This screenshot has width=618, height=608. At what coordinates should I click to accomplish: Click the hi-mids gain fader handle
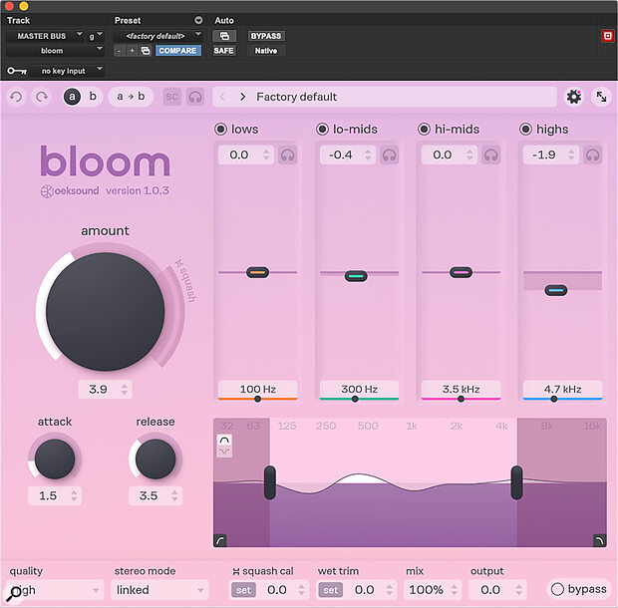tap(461, 272)
